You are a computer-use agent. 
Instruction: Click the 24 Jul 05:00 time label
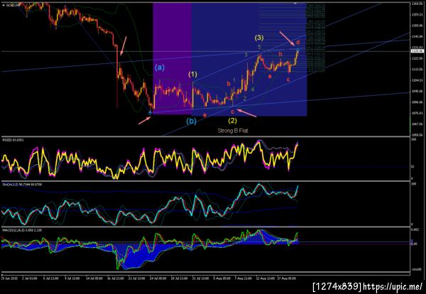(158, 278)
